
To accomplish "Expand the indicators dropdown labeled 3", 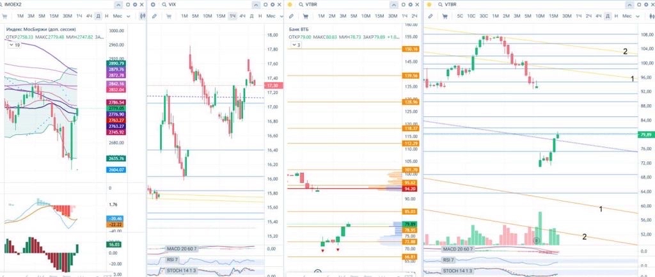I will pyautogui.click(x=296, y=45).
